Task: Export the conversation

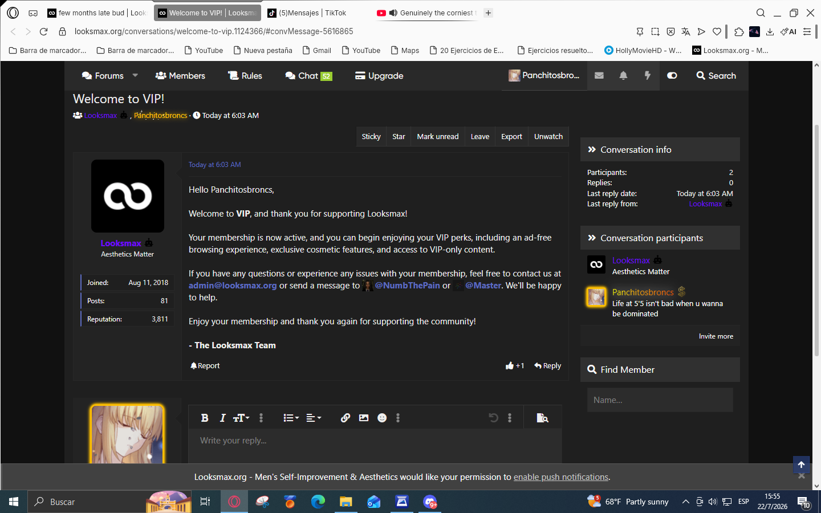Action: pyautogui.click(x=511, y=137)
